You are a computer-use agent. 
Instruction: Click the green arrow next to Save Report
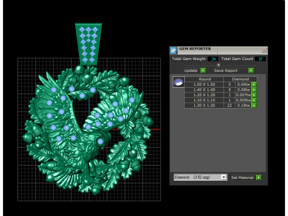[251, 70]
